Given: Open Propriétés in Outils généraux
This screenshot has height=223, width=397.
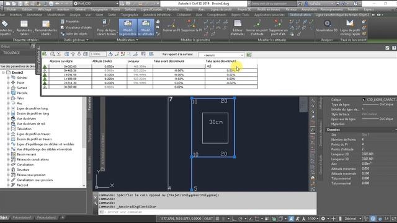Looking at the screenshot, I should click(x=70, y=22).
